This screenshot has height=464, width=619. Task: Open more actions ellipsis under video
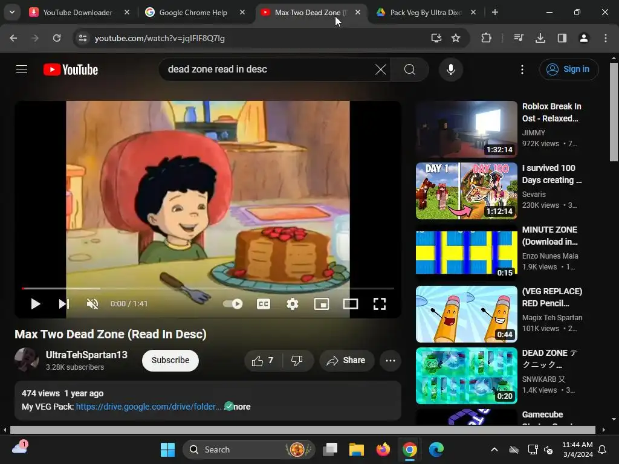(391, 361)
